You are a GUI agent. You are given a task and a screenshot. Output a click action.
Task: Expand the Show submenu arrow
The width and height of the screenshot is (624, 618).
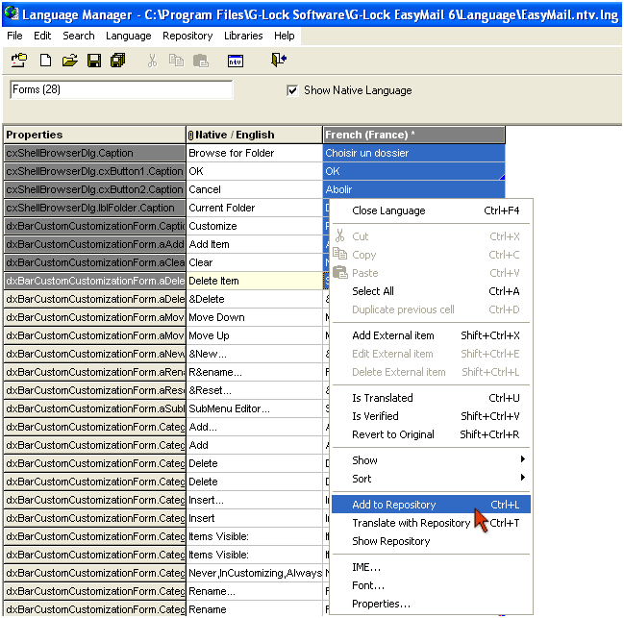click(523, 459)
